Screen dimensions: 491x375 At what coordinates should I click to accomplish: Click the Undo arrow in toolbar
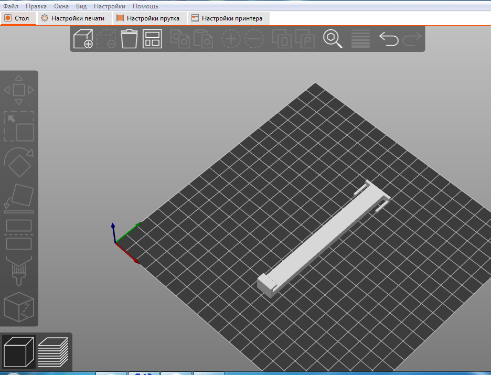[x=388, y=39]
